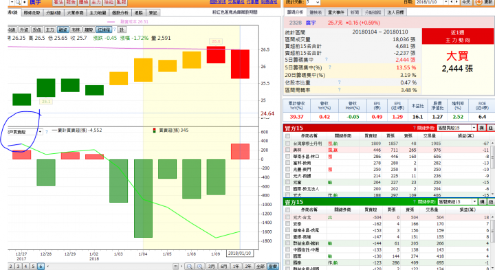The height and width of the screenshot is (270, 495).
Task: Open help icon for 佔股本比重
Action: click(340, 82)
